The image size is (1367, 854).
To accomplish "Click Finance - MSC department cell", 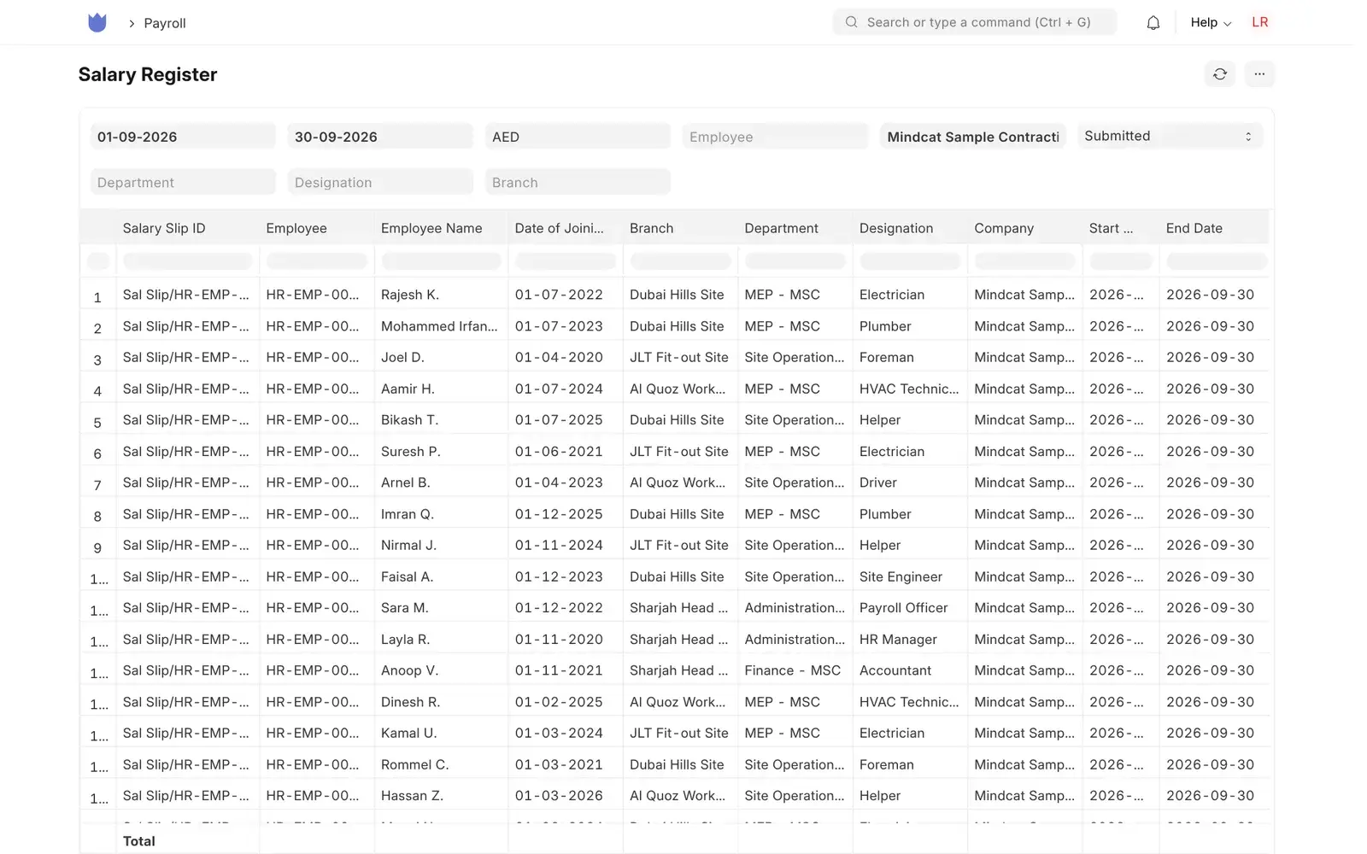I will pyautogui.click(x=795, y=670).
